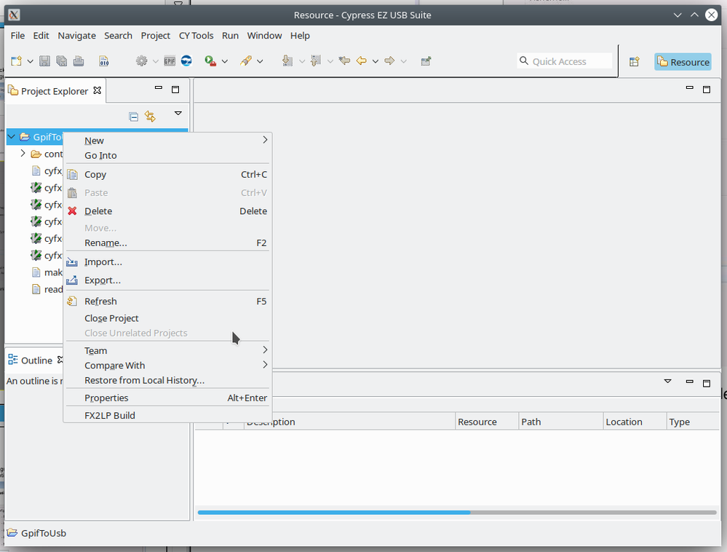Open the Back history dropdown arrow
The image size is (727, 552).
pyautogui.click(x=375, y=61)
